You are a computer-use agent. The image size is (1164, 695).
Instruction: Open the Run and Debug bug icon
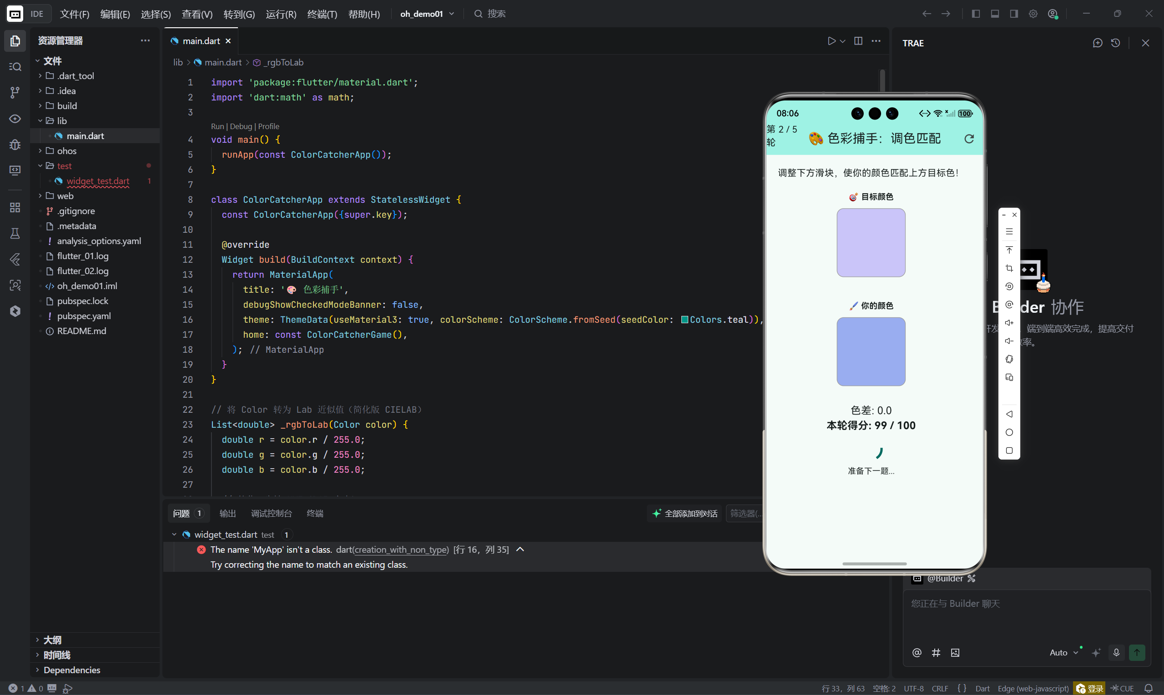click(x=15, y=144)
